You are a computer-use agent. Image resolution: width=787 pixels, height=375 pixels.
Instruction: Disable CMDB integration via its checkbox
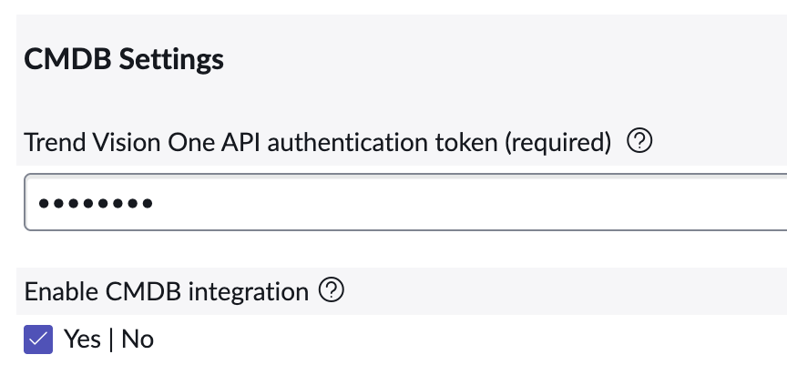click(38, 340)
